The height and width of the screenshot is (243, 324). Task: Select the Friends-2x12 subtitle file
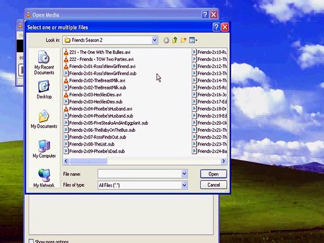(x=209, y=66)
